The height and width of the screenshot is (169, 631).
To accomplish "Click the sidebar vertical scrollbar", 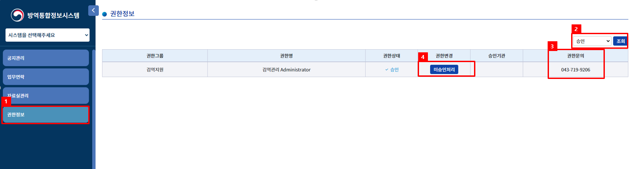I will click(x=94, y=109).
